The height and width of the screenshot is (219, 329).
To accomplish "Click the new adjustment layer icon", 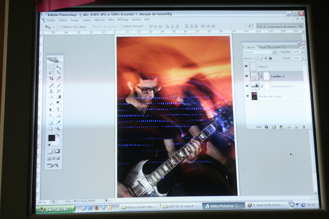I will click(x=282, y=127).
